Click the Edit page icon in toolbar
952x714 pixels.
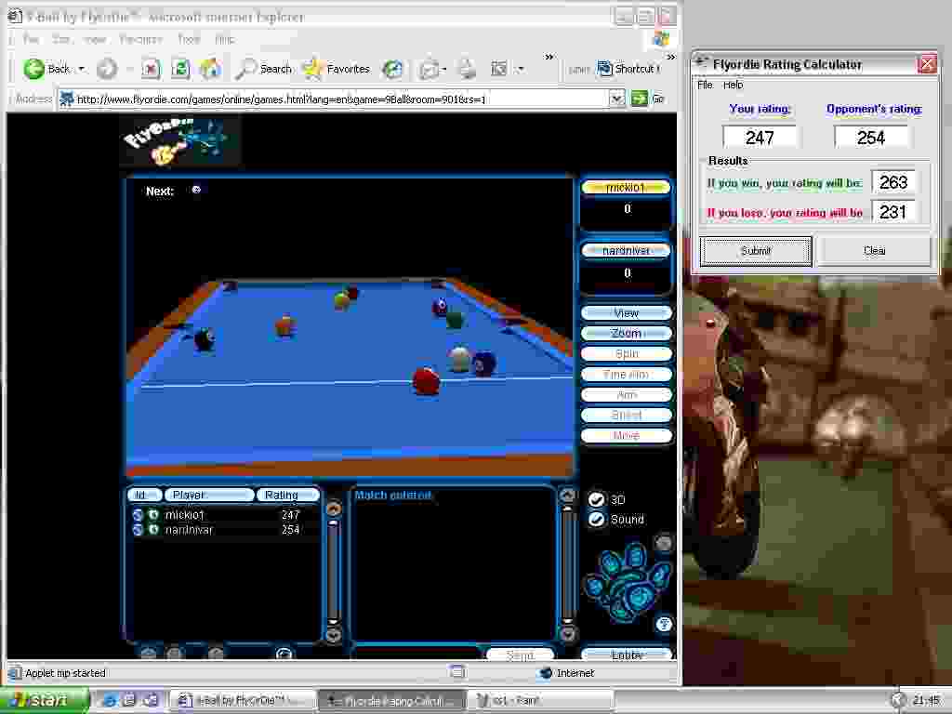pos(498,69)
